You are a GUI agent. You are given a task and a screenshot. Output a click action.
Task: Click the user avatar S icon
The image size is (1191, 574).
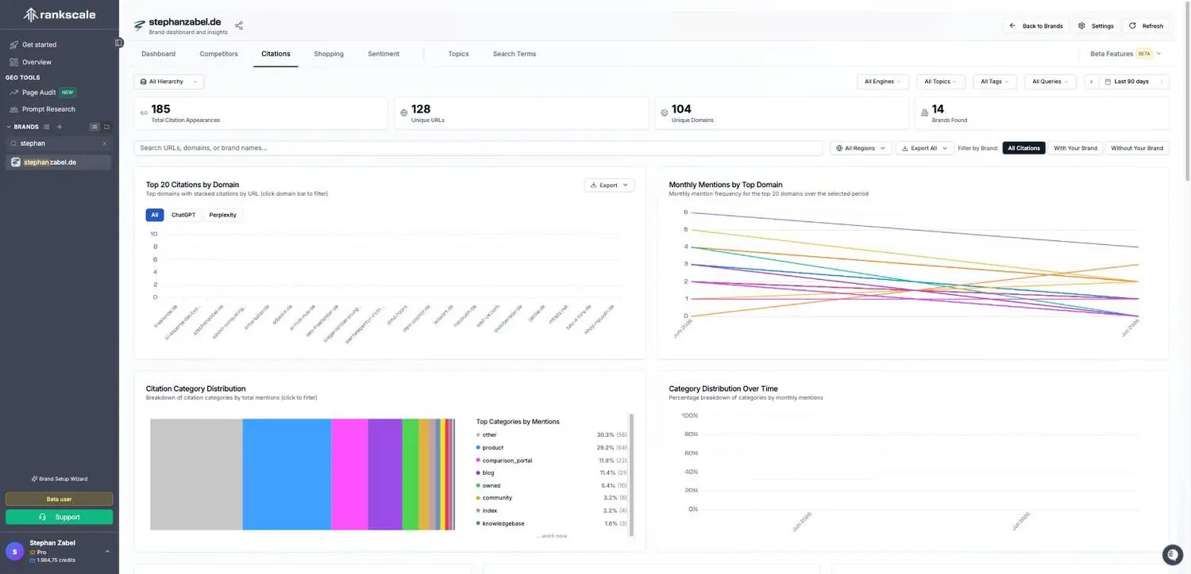[14, 551]
